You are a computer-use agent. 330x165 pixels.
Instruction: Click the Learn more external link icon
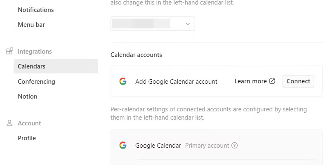tap(272, 81)
